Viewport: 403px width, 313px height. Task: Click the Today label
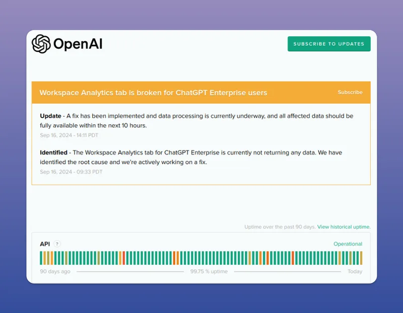[355, 271]
